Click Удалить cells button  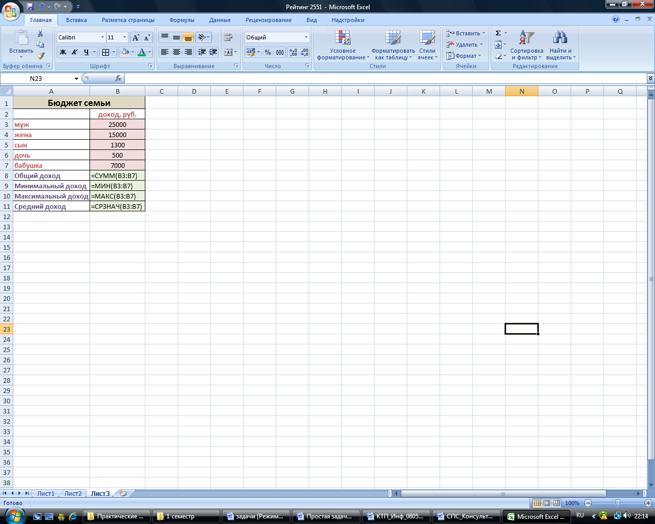(464, 45)
